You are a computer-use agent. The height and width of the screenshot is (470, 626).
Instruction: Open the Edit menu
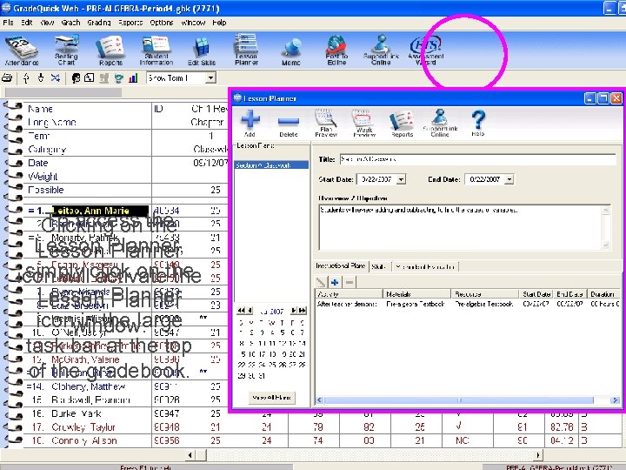coord(27,23)
